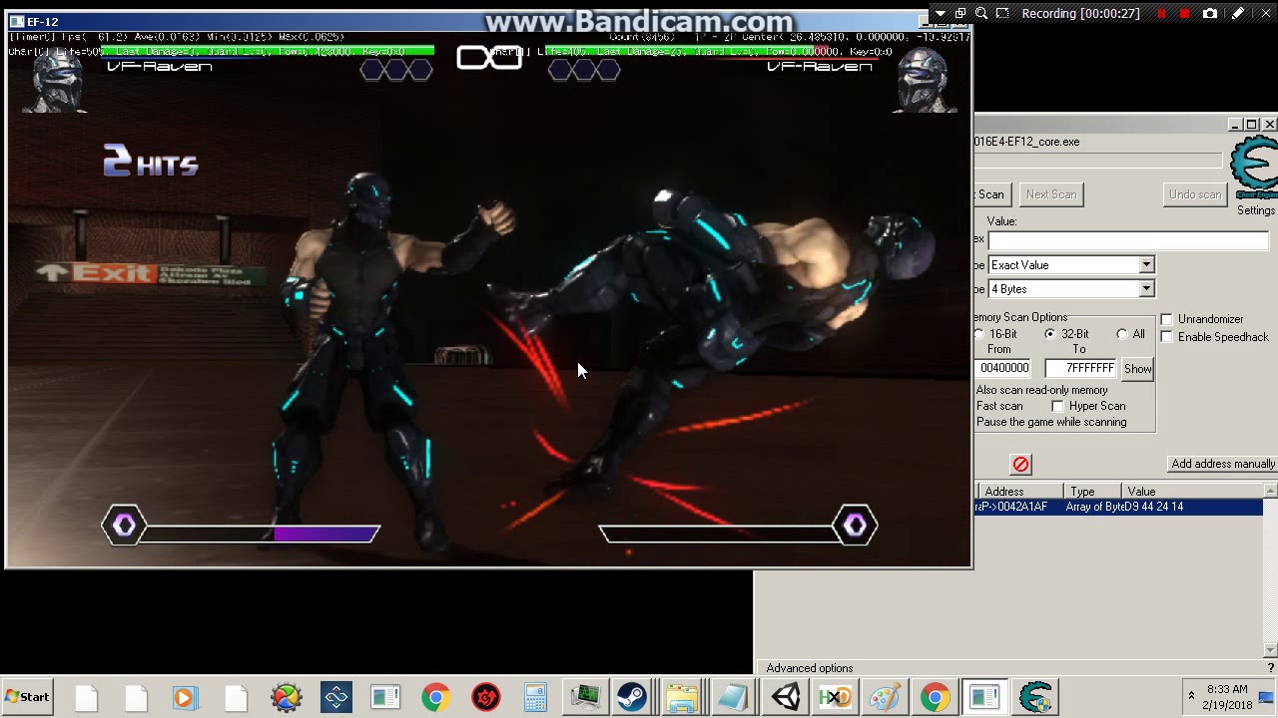
Task: Sort by the Value column header
Action: (1193, 492)
